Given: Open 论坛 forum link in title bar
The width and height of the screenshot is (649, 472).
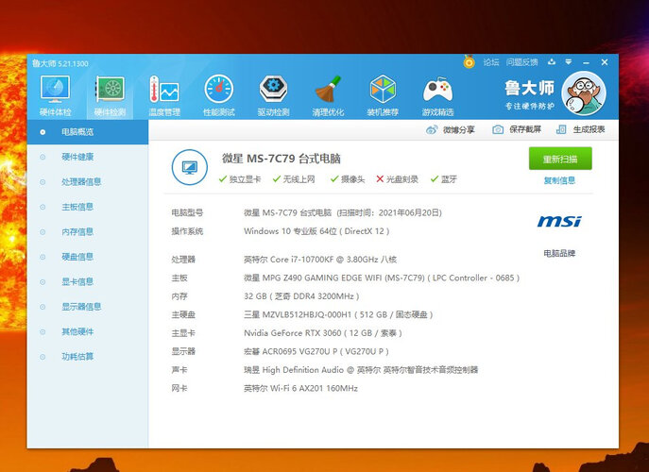Looking at the screenshot, I should click(491, 62).
